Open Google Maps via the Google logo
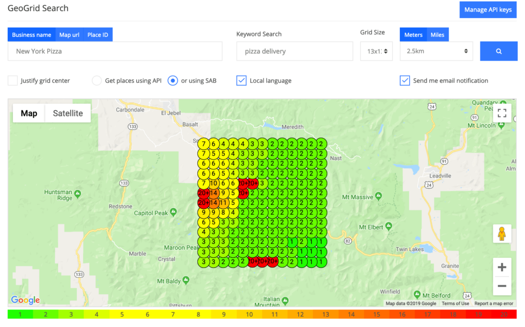525x327 pixels. tap(25, 300)
